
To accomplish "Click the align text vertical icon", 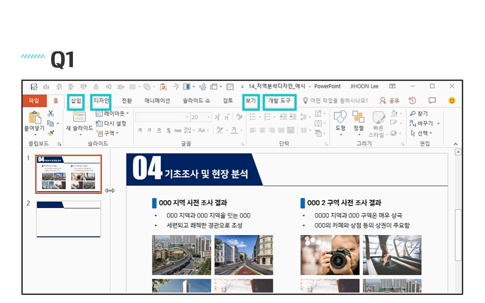I will [318, 124].
